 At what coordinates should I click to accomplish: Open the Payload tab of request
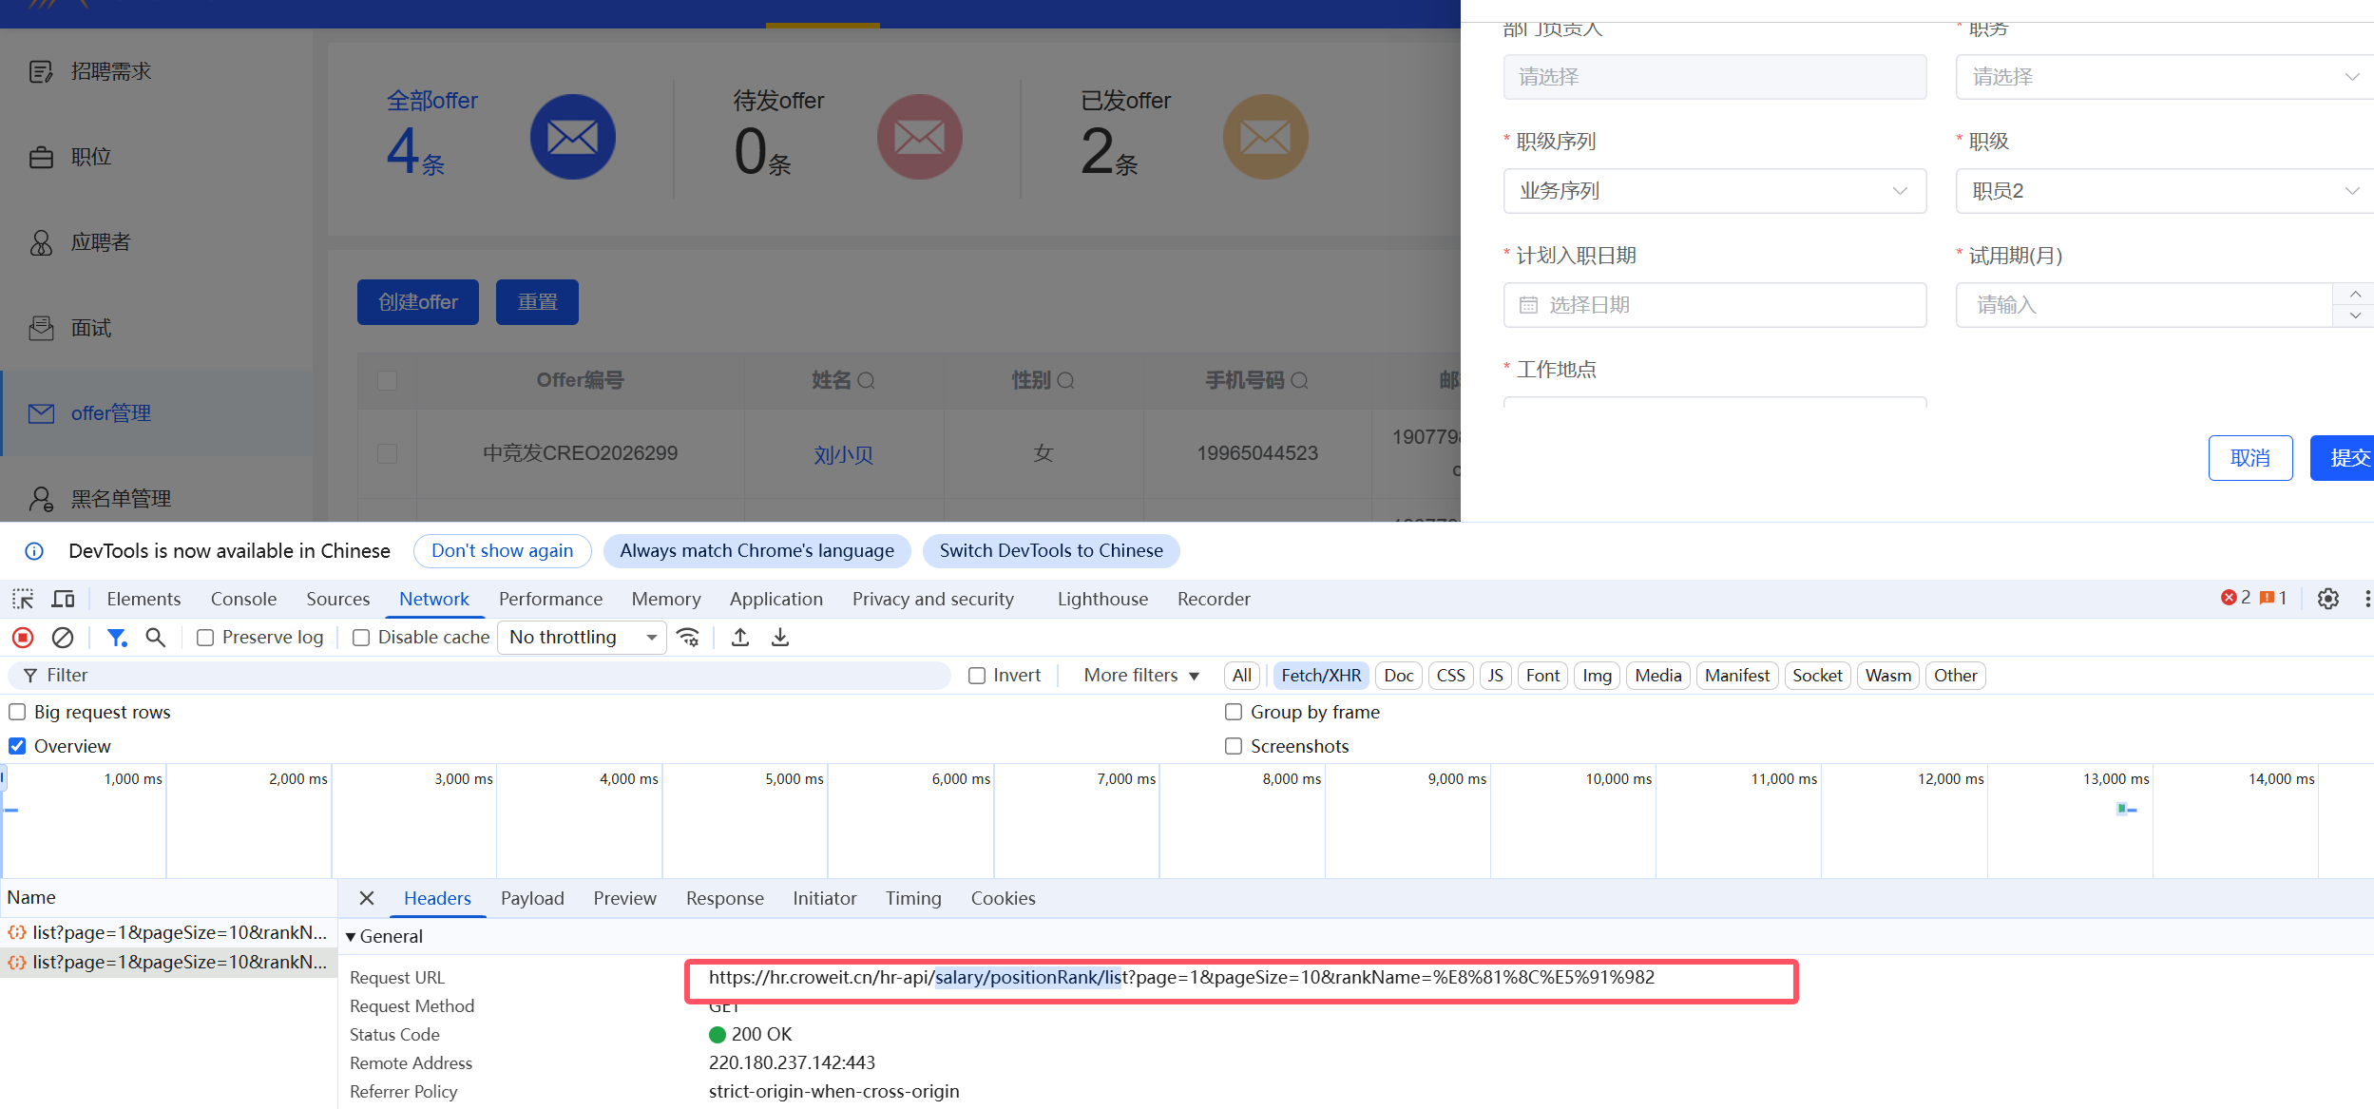tap(532, 898)
